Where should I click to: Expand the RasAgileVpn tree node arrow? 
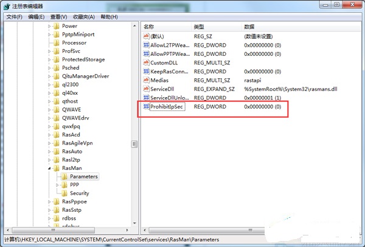pyautogui.click(x=49, y=143)
